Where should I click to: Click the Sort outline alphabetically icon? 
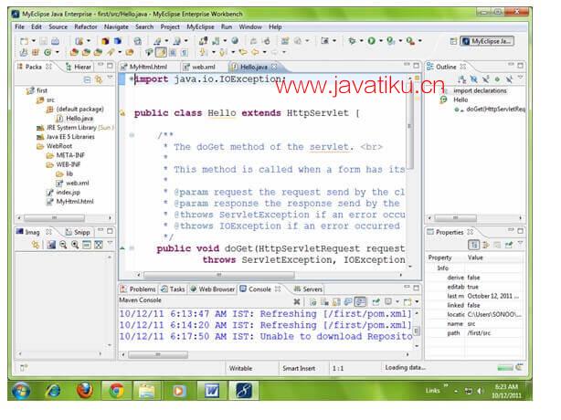click(462, 79)
